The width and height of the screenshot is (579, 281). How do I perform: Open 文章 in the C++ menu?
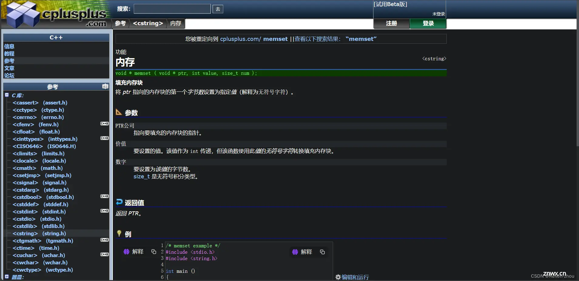(9, 68)
